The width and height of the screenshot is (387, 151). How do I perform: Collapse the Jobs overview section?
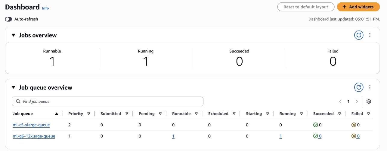(13, 35)
